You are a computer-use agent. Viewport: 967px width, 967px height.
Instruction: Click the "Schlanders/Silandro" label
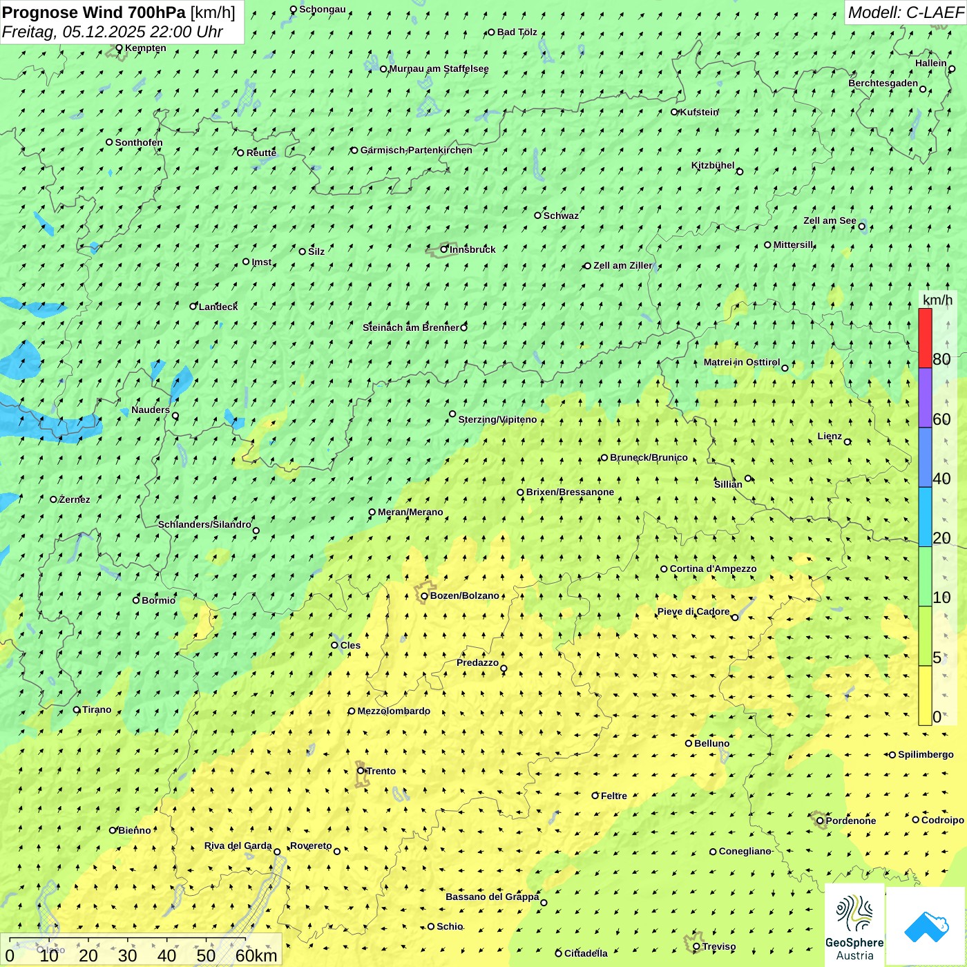205,524
